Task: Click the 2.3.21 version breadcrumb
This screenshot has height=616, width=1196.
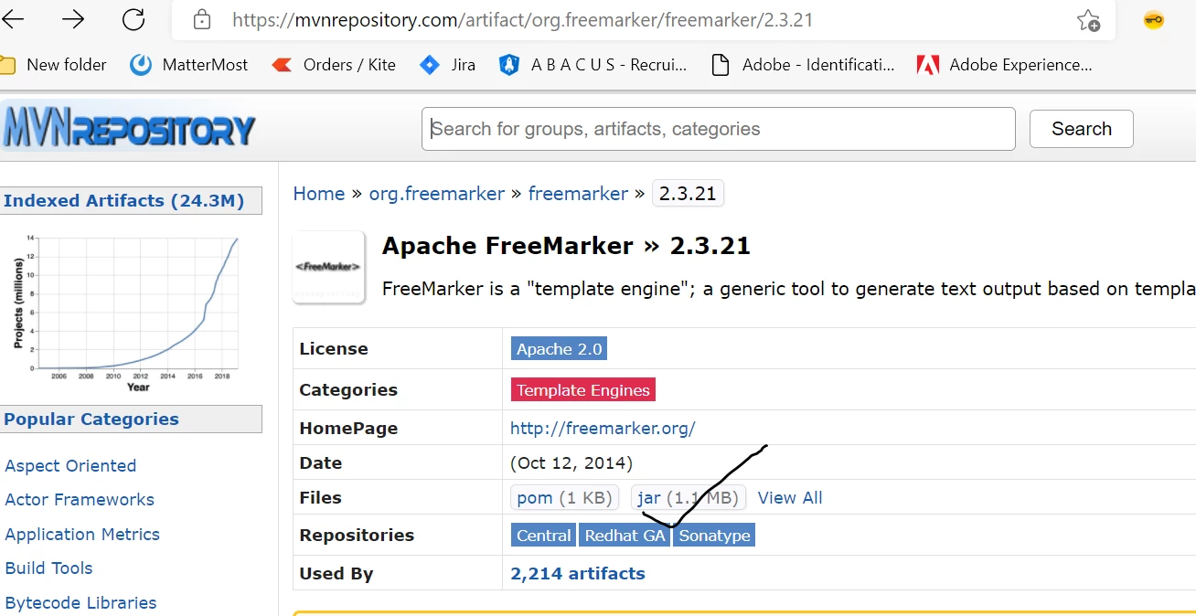Action: pos(688,194)
